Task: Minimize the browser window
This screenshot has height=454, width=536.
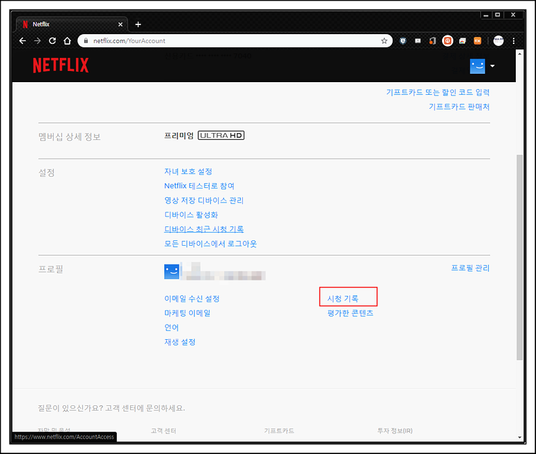Action: pyautogui.click(x=486, y=15)
